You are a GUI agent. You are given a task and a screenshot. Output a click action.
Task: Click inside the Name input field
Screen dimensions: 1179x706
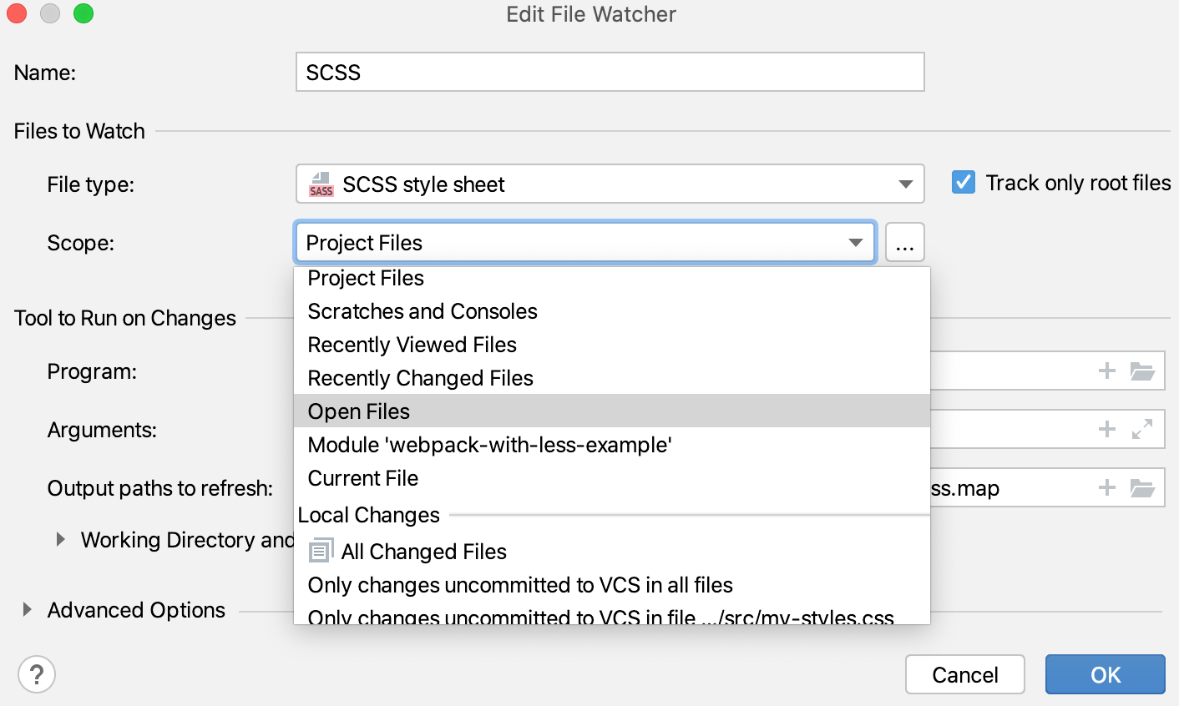click(x=610, y=72)
